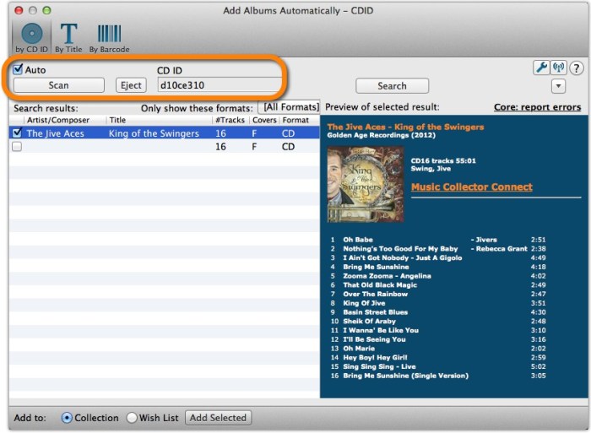The height and width of the screenshot is (433, 591).
Task: Click track 16 'Bring Me Sunshine (Single Version)'
Action: [406, 376]
